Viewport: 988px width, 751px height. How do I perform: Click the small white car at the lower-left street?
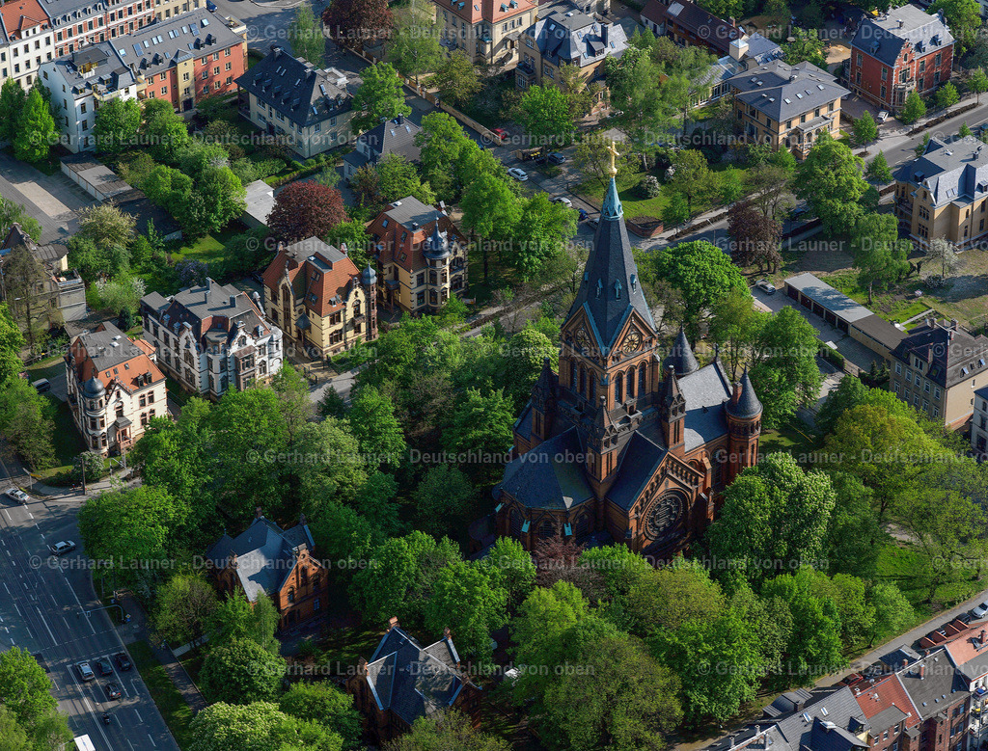(17, 495)
